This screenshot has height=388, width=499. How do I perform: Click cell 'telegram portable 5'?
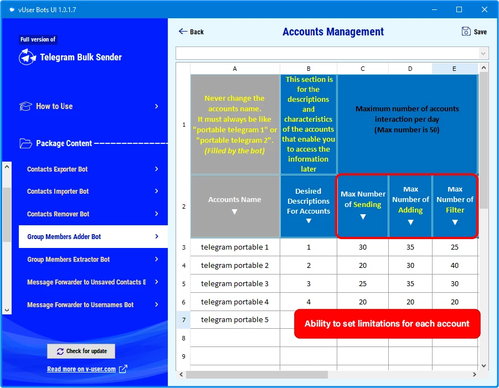click(x=235, y=319)
